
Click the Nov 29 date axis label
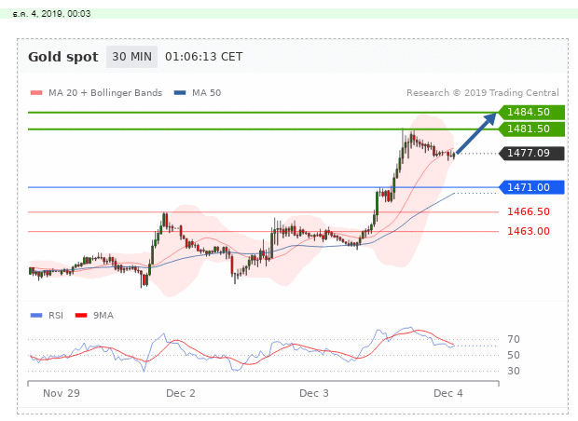point(62,393)
